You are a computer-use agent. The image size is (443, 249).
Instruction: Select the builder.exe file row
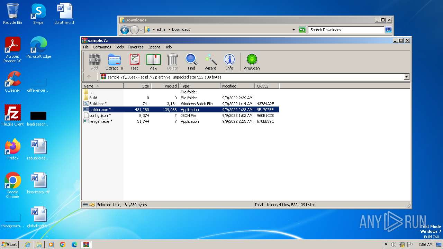(181, 110)
